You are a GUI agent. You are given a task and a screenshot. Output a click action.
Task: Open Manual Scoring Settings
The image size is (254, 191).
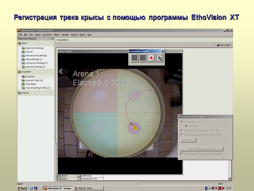pos(36,56)
